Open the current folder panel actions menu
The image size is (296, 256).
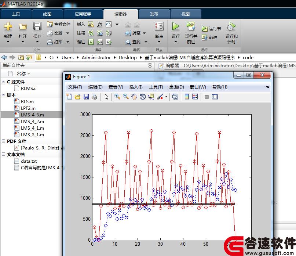[x=150, y=65]
